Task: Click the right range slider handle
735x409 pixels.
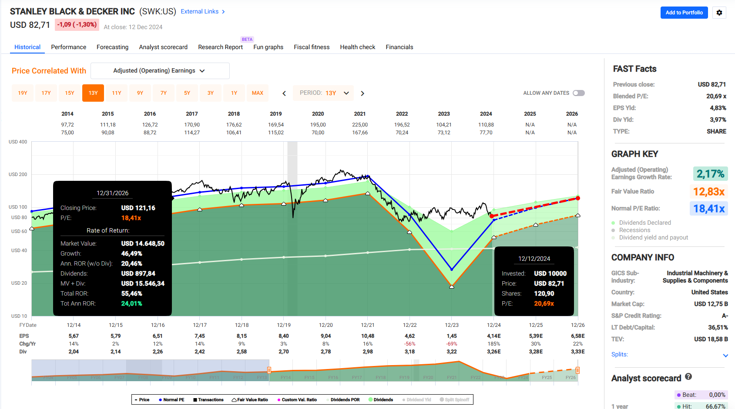Action: [x=577, y=370]
